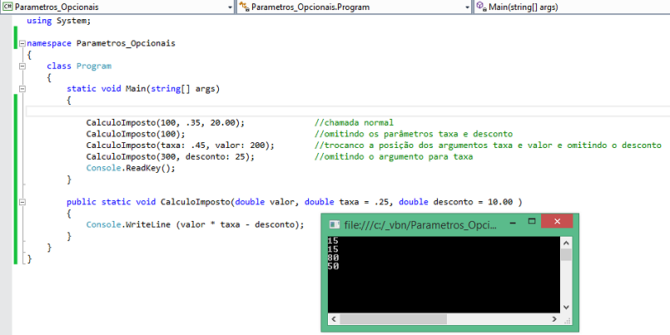Collapse the class Program block
Image resolution: width=670 pixels, height=335 pixels.
(22, 67)
